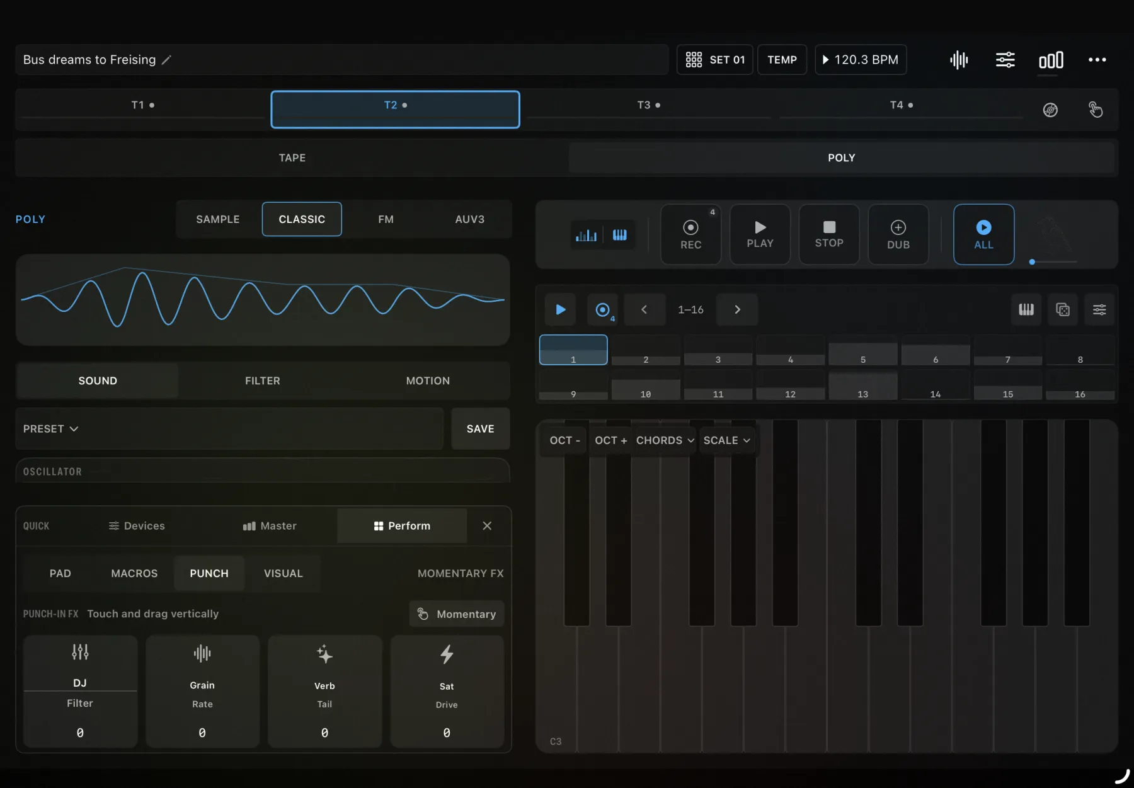Open the SET 01 selector

[x=714, y=60]
